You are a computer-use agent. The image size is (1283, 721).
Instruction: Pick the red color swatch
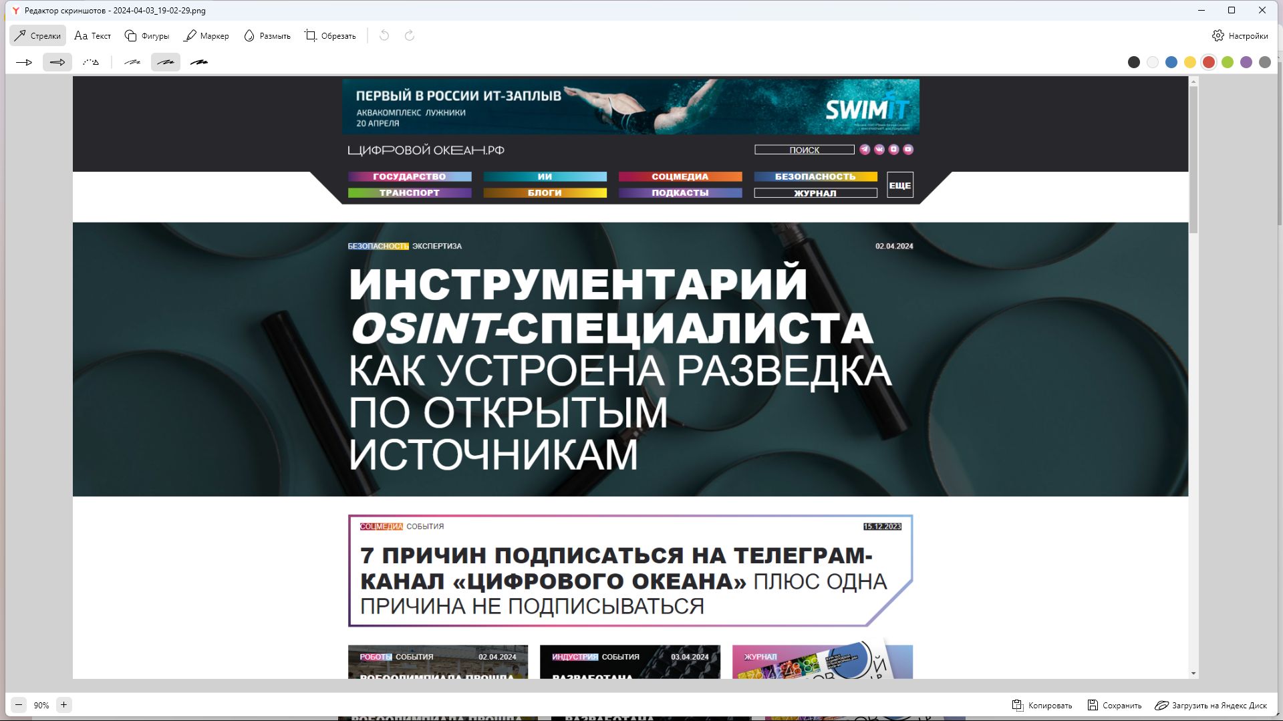point(1209,62)
